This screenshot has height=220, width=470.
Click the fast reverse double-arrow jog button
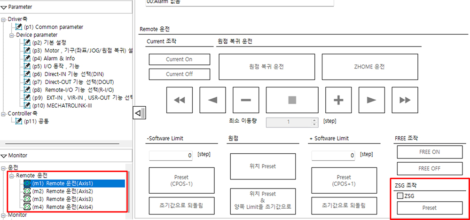179,100
